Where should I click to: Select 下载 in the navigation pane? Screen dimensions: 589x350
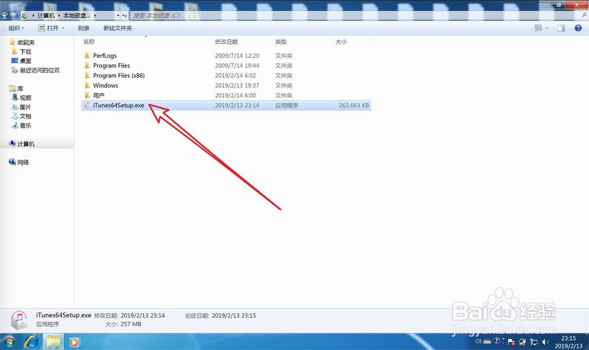tap(21, 51)
